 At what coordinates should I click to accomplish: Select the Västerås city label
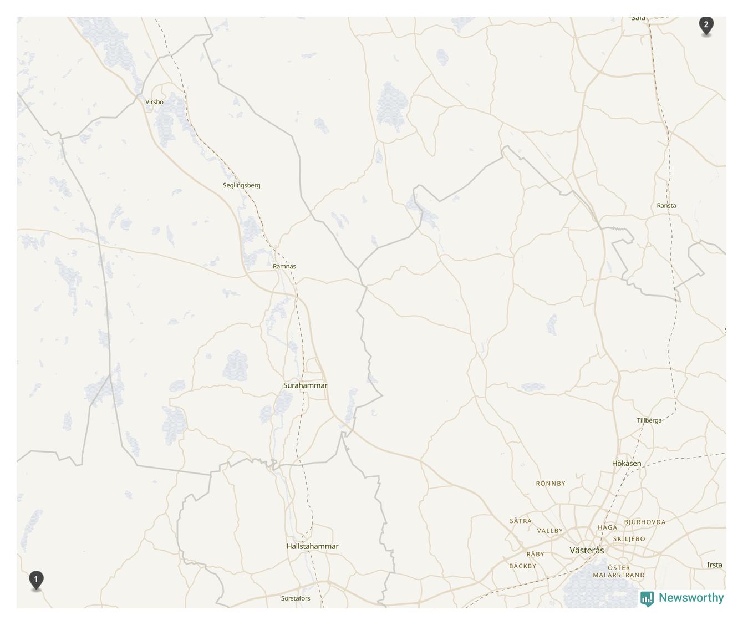point(587,550)
